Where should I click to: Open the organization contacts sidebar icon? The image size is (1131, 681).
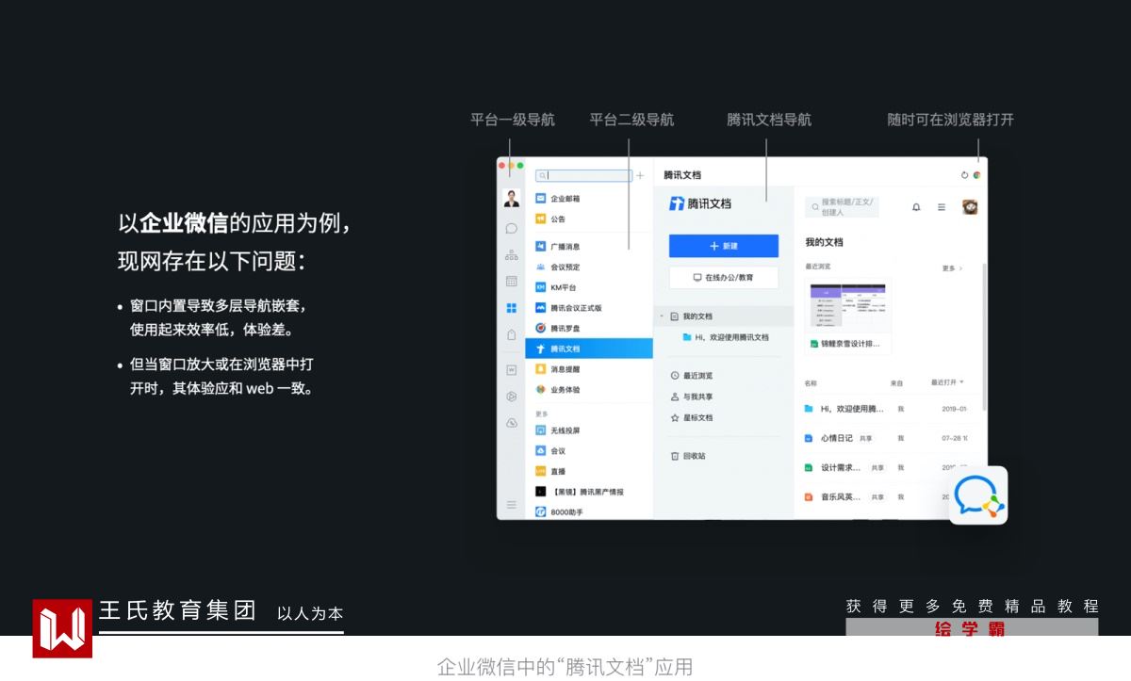coord(512,254)
